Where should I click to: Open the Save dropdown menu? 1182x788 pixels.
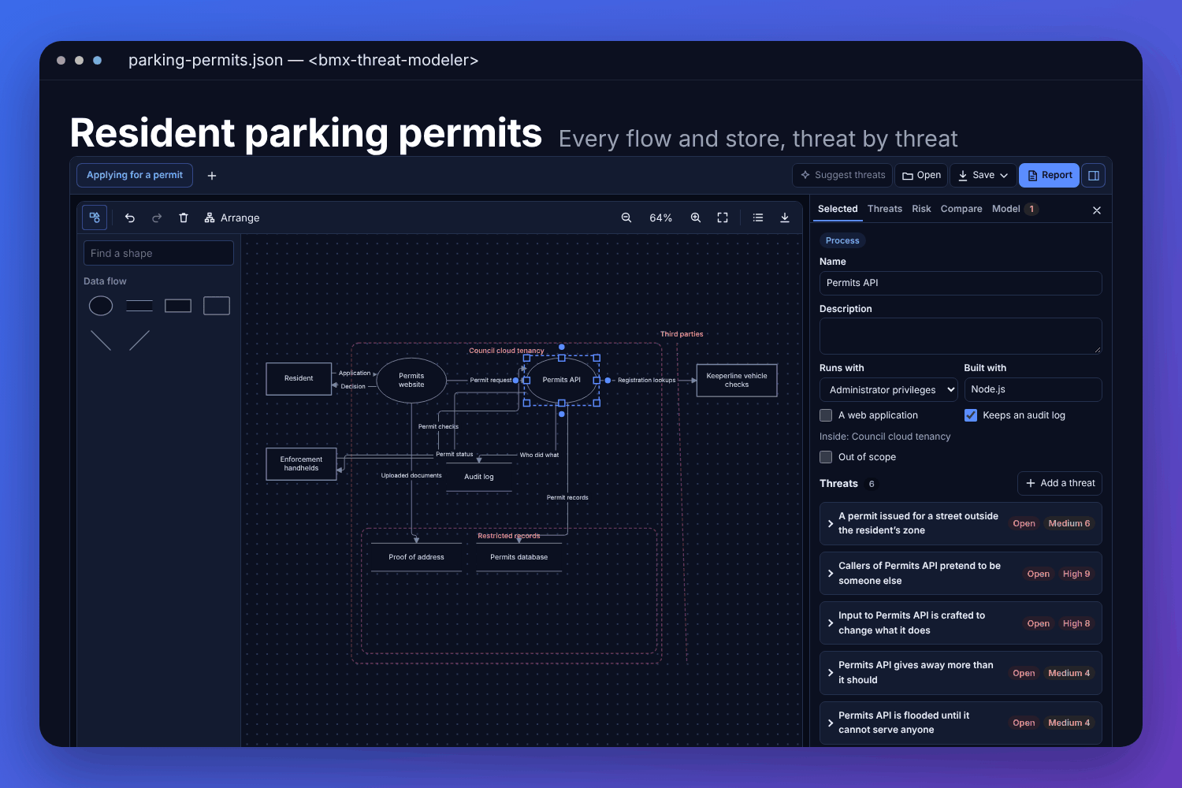(983, 176)
